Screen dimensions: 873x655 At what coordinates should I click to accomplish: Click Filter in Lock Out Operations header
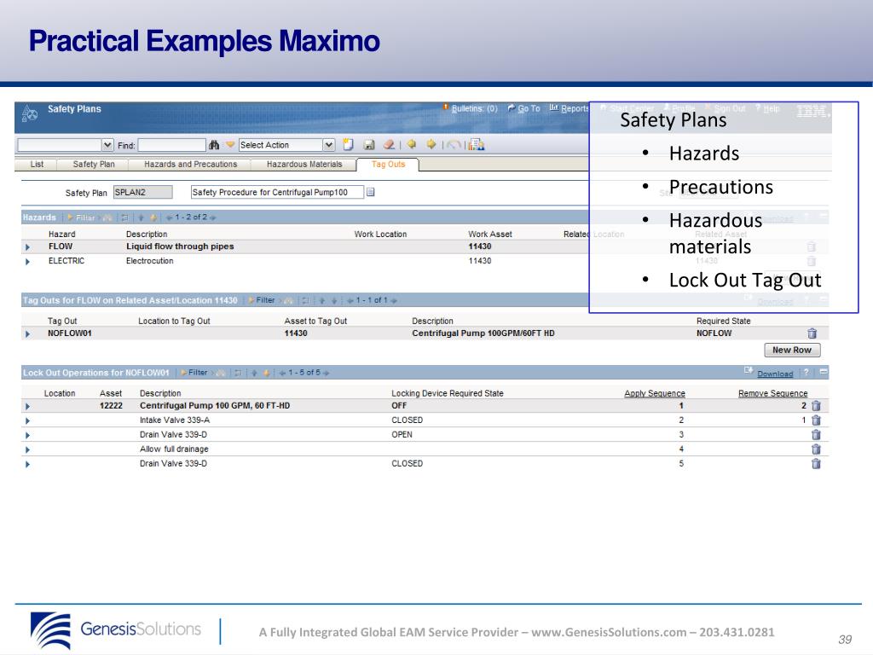194,373
